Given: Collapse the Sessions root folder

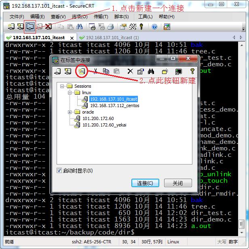Looking at the screenshot, I should (x=62, y=86).
